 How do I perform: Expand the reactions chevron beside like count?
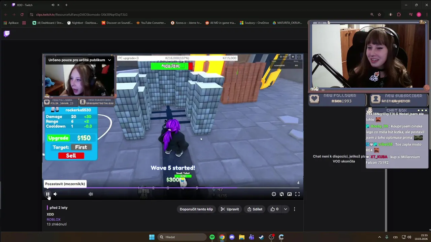point(286,209)
